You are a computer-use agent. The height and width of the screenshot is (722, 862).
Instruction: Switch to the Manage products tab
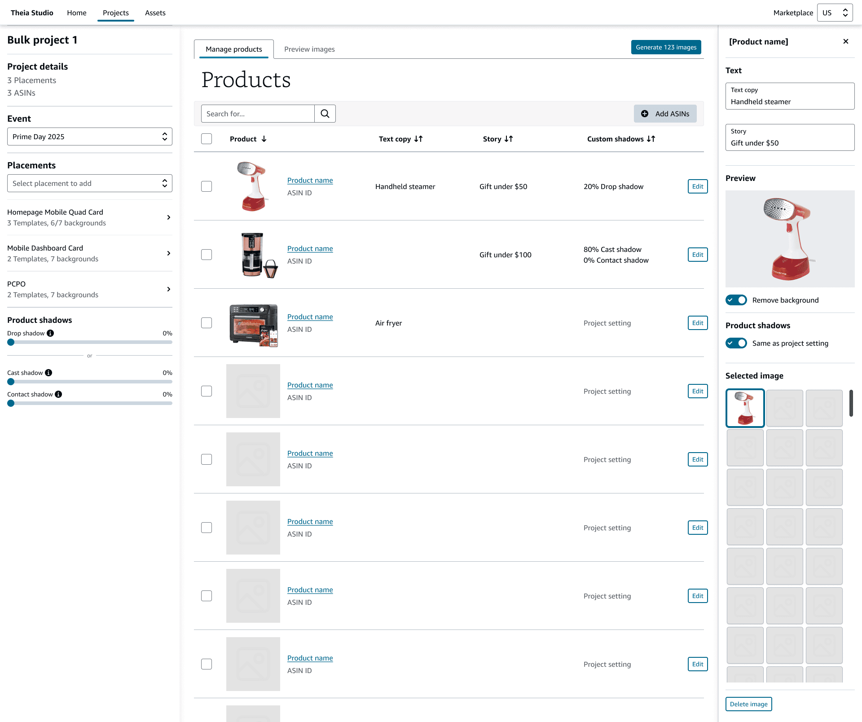pyautogui.click(x=234, y=49)
